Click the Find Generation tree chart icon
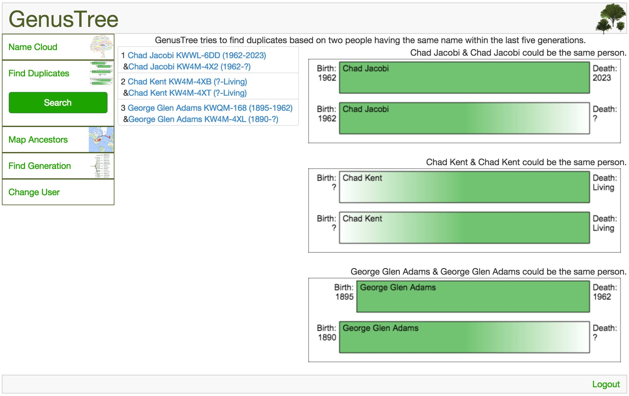The image size is (629, 396). 101,166
